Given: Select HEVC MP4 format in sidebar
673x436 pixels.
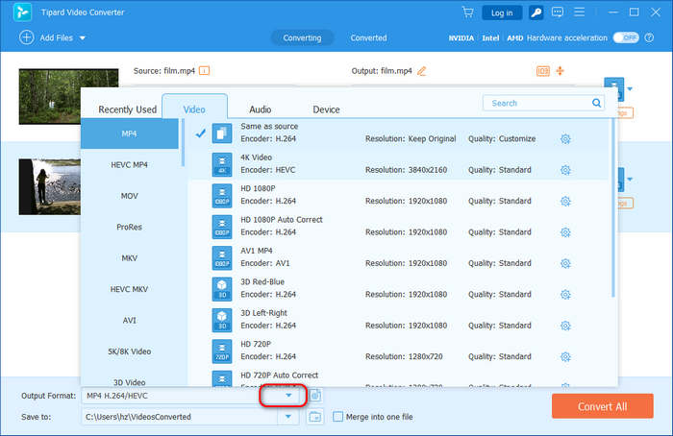Looking at the screenshot, I should pos(129,164).
